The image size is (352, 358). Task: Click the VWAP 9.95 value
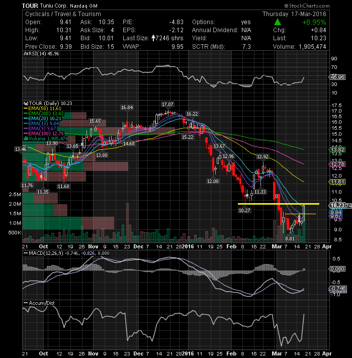tap(178, 47)
